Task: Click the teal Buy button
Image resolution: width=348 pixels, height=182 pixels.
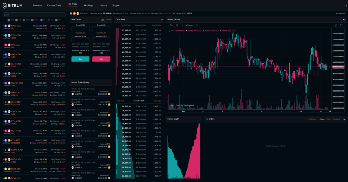Action: [80, 59]
